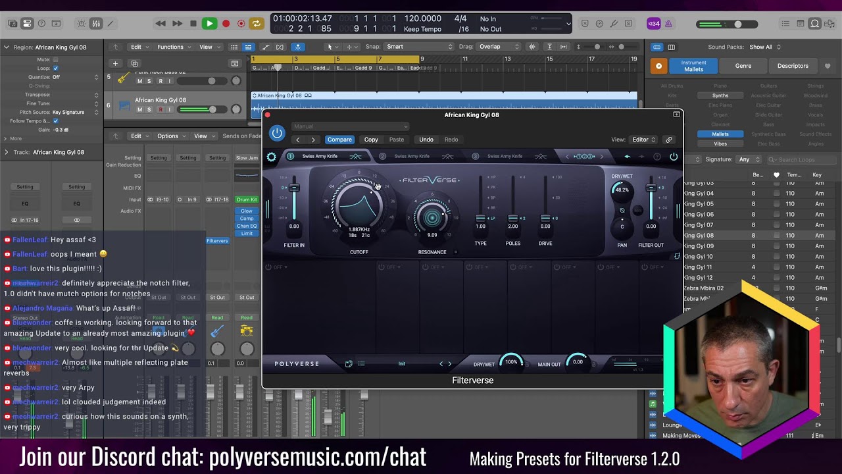
Task: Open Smart Controls dial icon
Action: pyautogui.click(x=82, y=24)
